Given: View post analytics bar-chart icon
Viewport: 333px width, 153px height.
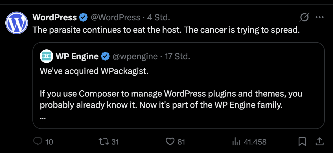Looking at the screenshot, I should [236, 141].
